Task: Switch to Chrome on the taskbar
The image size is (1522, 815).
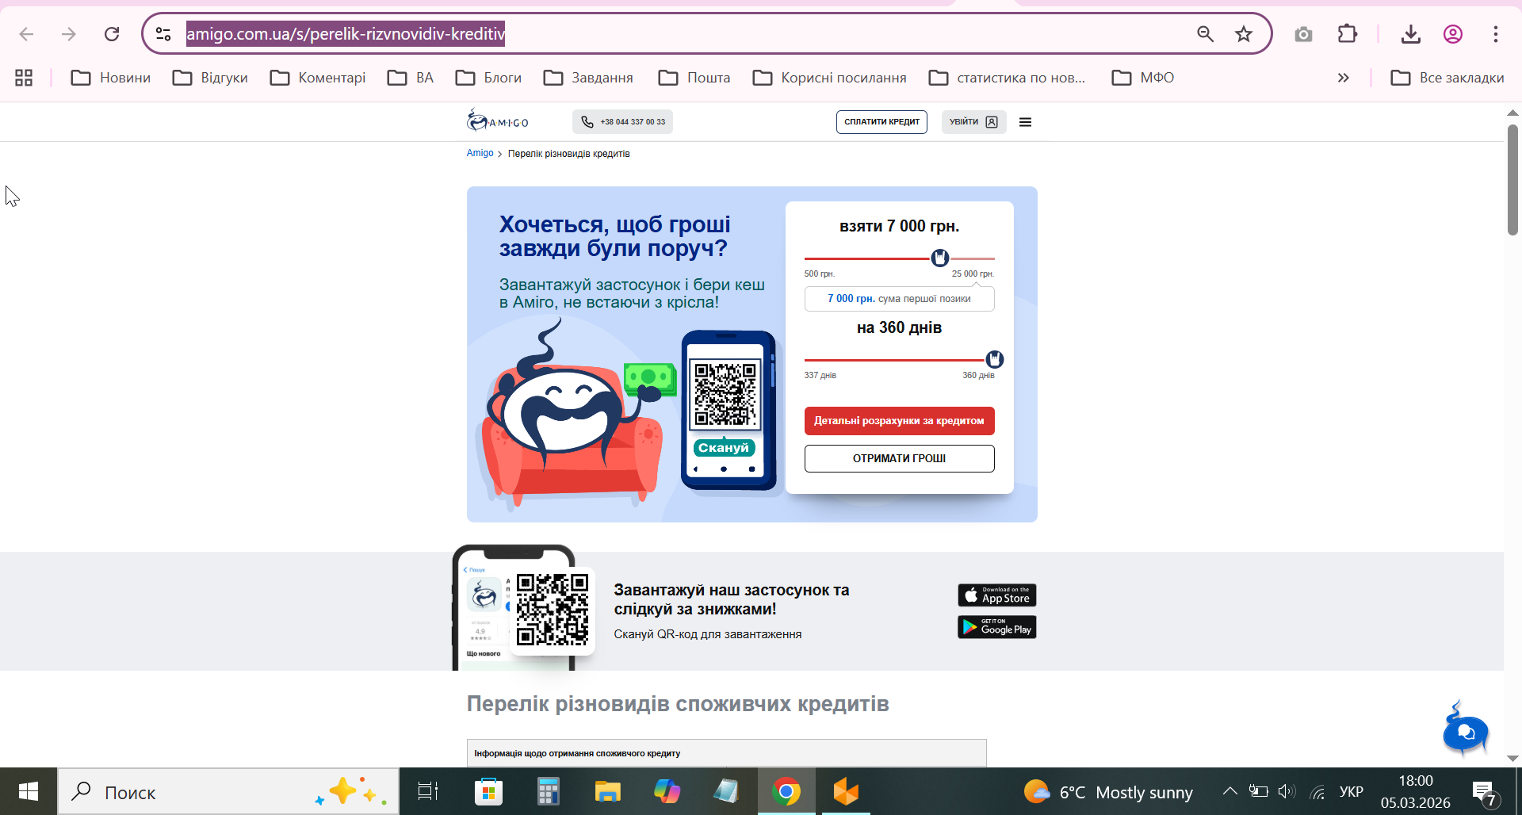Action: pyautogui.click(x=786, y=791)
